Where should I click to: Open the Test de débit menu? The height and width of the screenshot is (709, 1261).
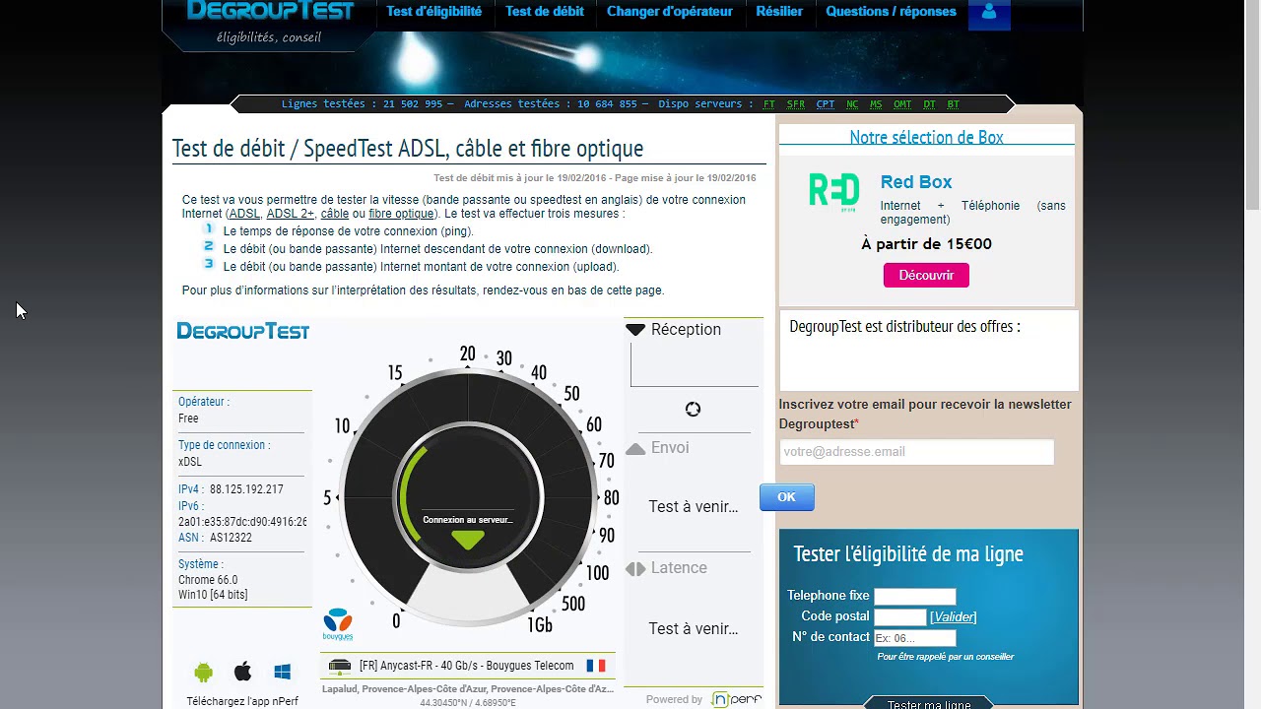point(545,12)
